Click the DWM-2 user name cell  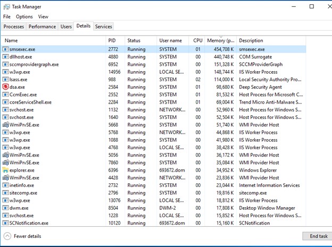tap(168, 208)
